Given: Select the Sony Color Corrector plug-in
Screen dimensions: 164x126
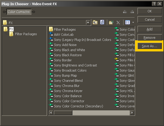Looking at the screenshot, I should point(67,101).
